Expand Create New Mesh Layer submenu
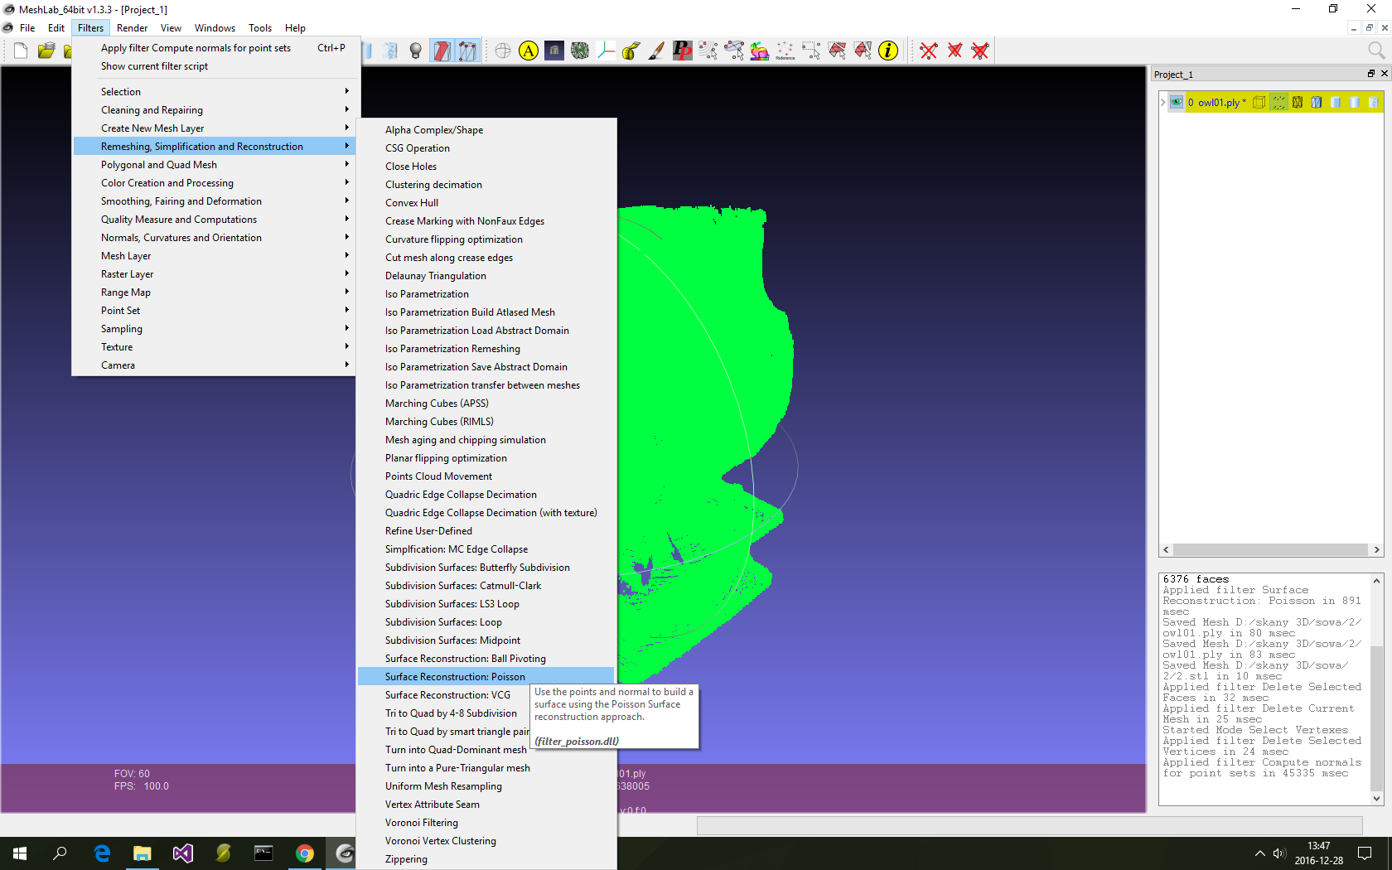 coord(215,128)
